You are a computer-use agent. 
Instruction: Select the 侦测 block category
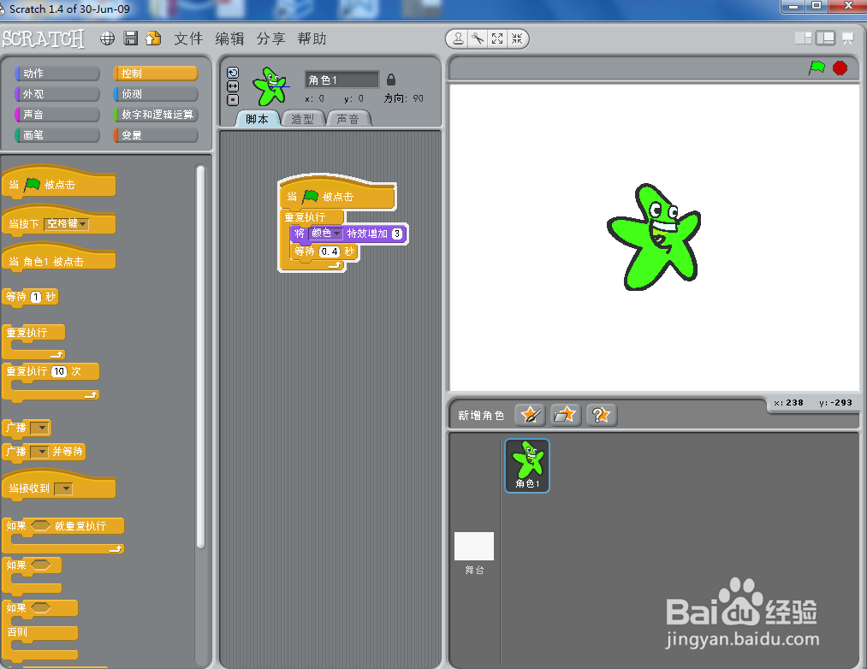(156, 94)
